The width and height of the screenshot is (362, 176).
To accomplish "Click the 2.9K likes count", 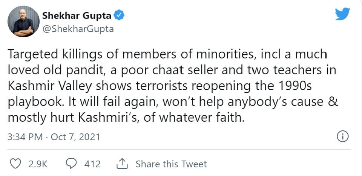I will 38,164.
